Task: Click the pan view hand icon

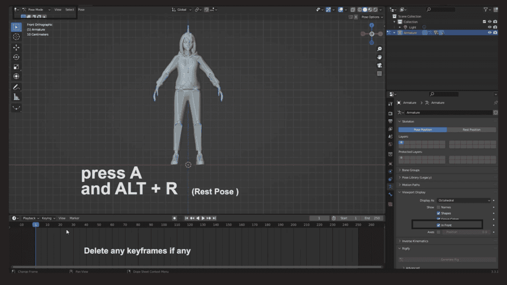Action: (x=379, y=57)
